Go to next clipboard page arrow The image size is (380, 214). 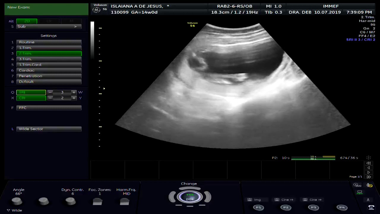tap(368, 172)
